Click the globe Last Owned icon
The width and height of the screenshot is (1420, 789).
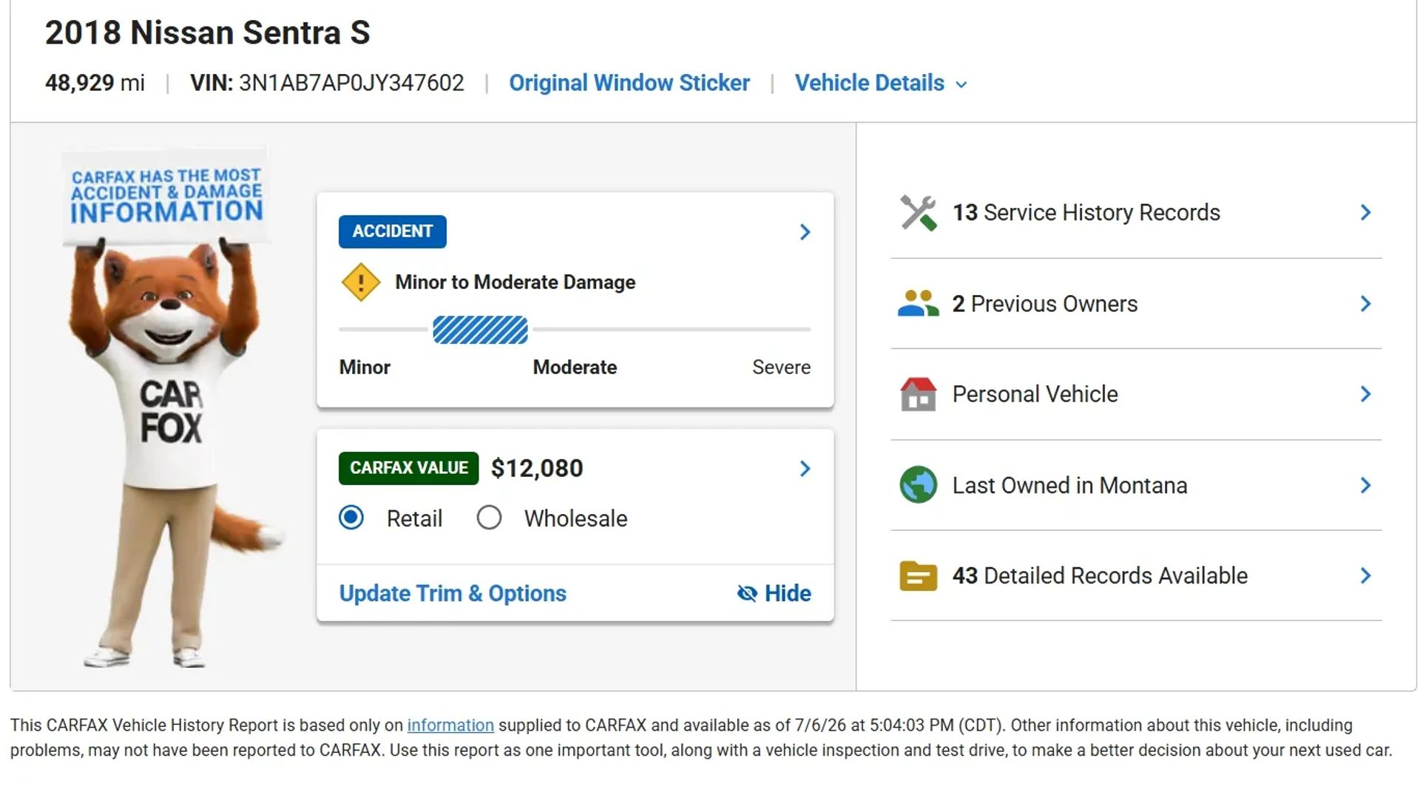(918, 485)
